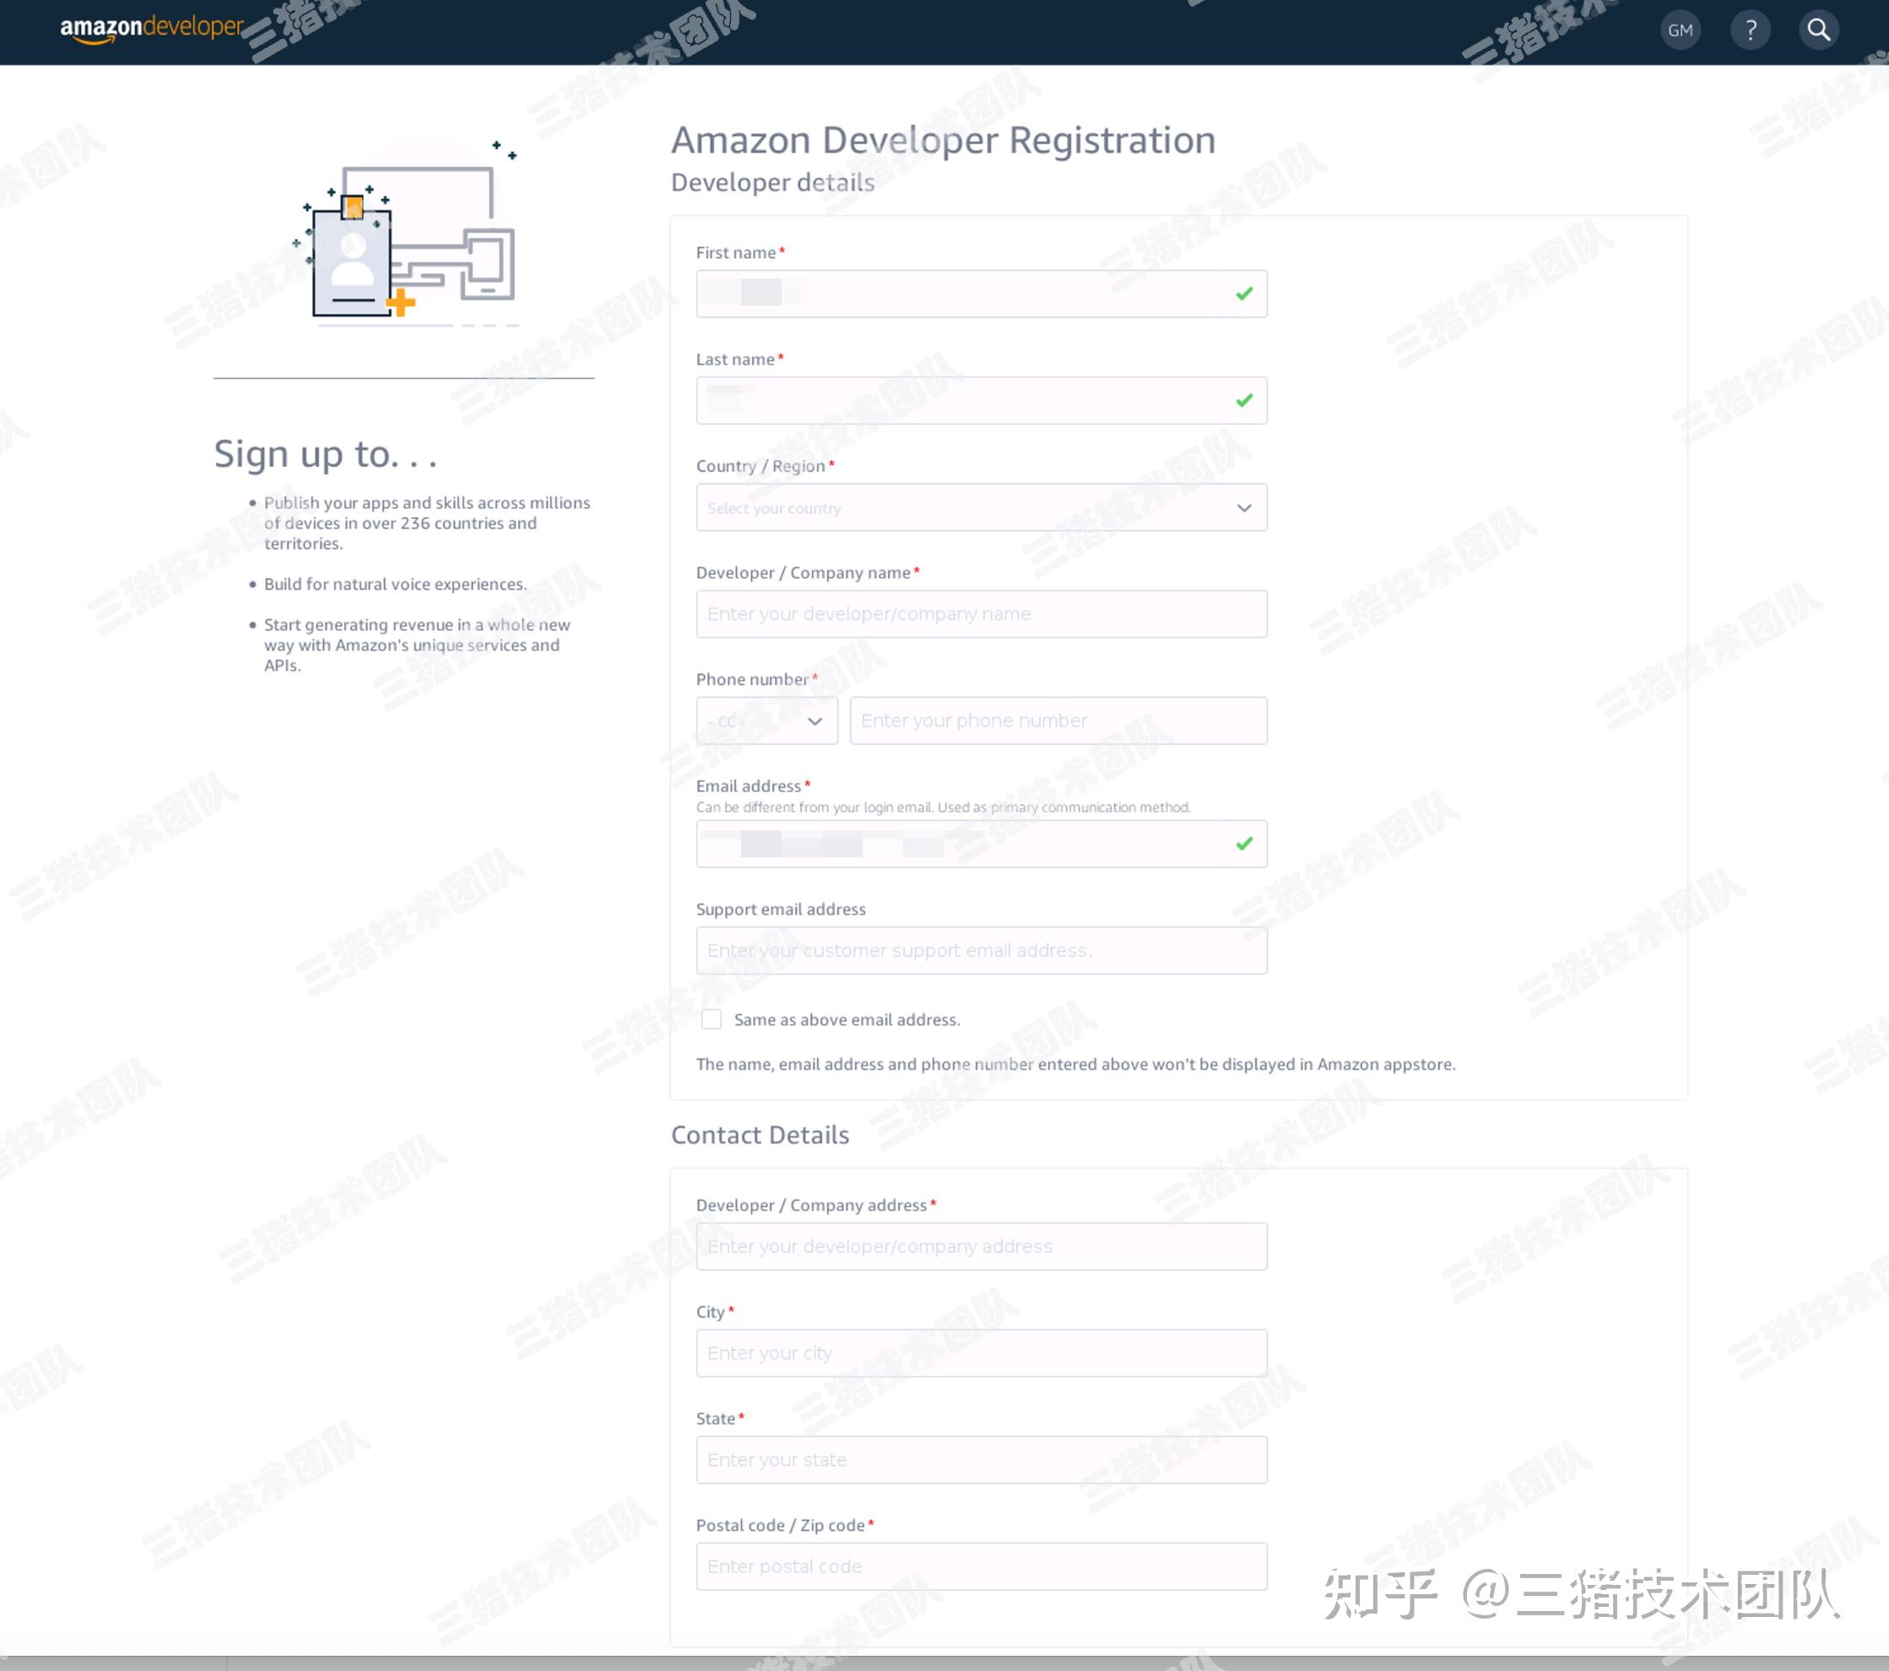Click the green checkmark beside Email address
This screenshot has width=1889, height=1671.
(x=1243, y=843)
